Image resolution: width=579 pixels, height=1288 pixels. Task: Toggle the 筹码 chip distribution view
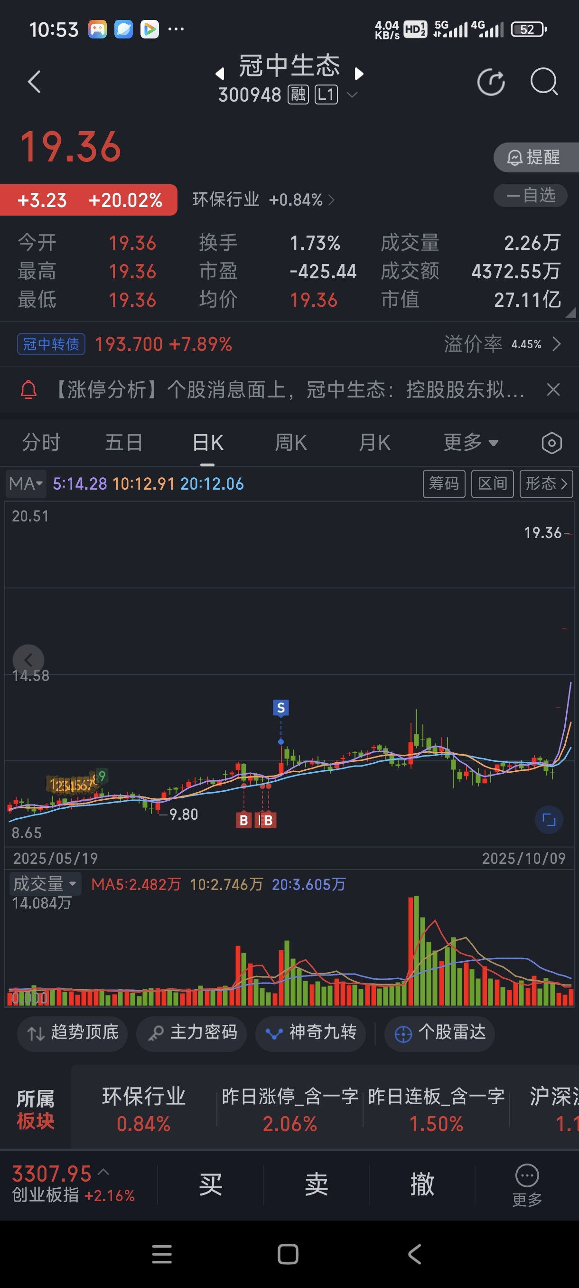(444, 483)
